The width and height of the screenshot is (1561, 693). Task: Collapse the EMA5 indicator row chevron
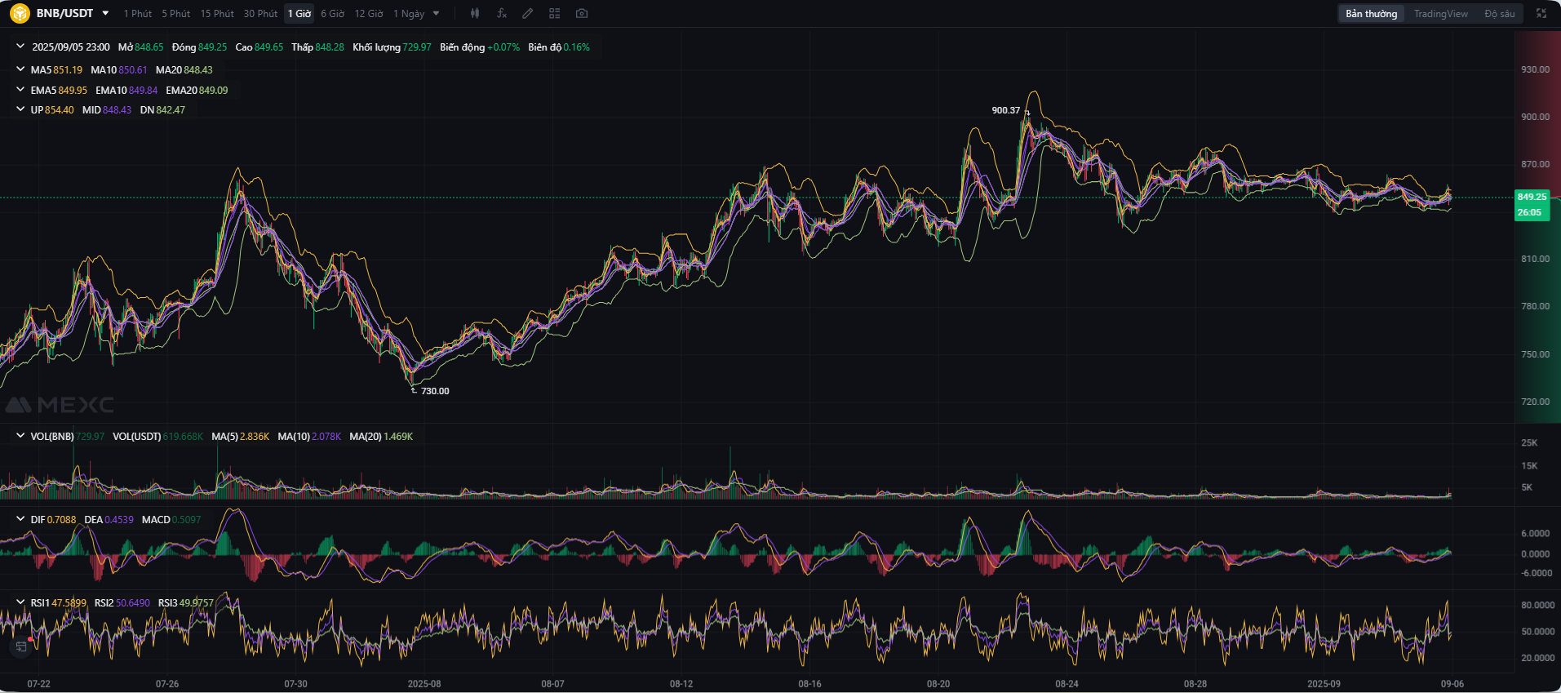coord(20,90)
